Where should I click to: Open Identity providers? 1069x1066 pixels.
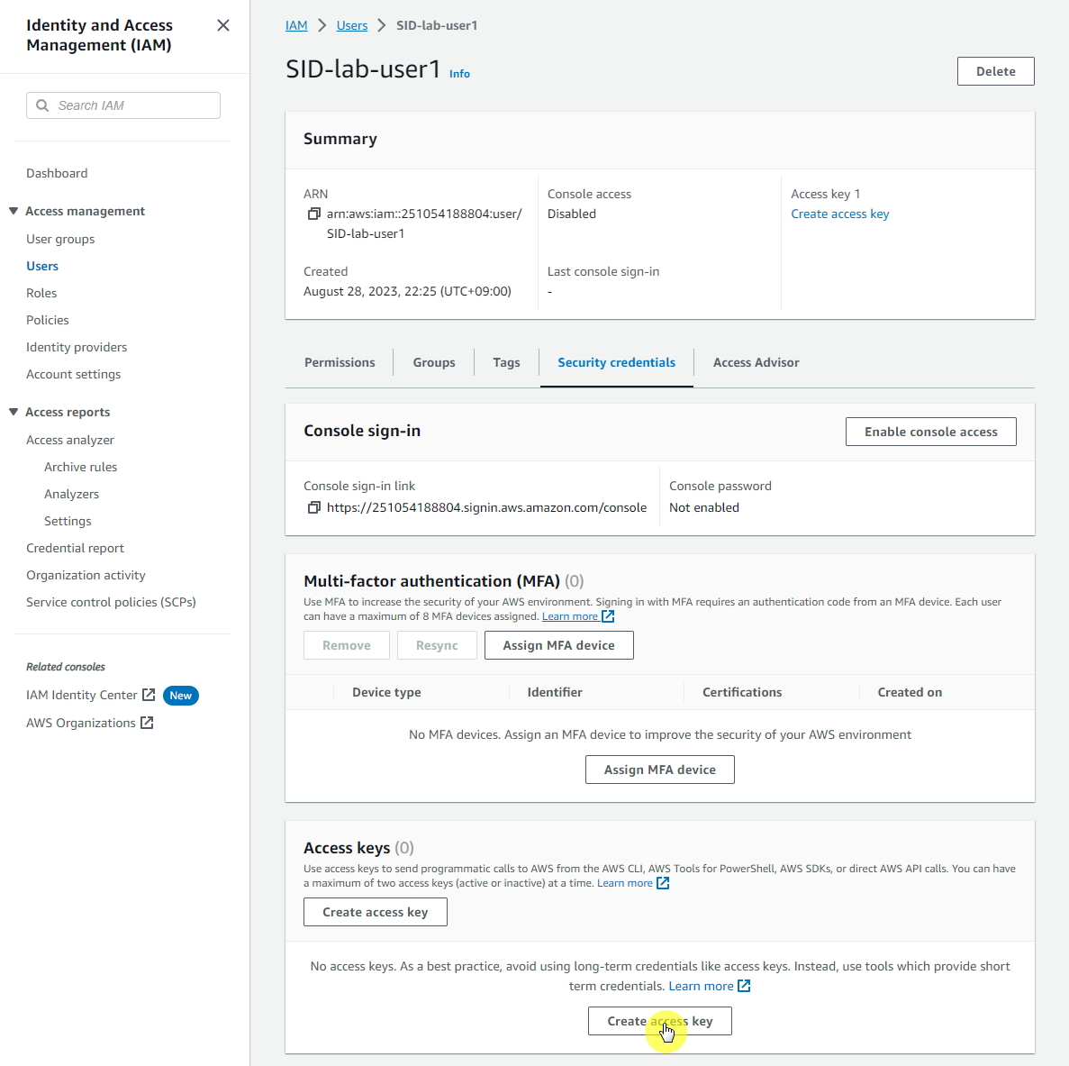(77, 347)
